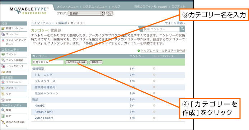Viewport: 249px width, 130px height.
Task: Open the Portable DVD category
Action: tap(43, 112)
